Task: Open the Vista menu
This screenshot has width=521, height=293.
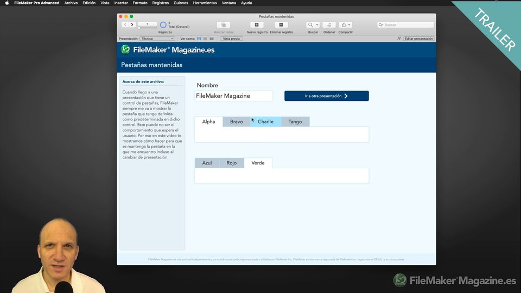Action: [105, 3]
